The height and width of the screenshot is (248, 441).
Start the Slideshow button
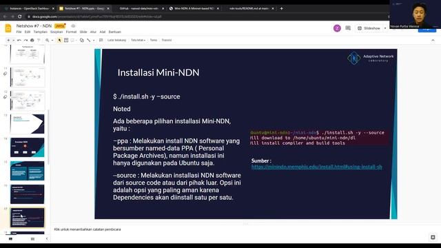tap(369, 28)
